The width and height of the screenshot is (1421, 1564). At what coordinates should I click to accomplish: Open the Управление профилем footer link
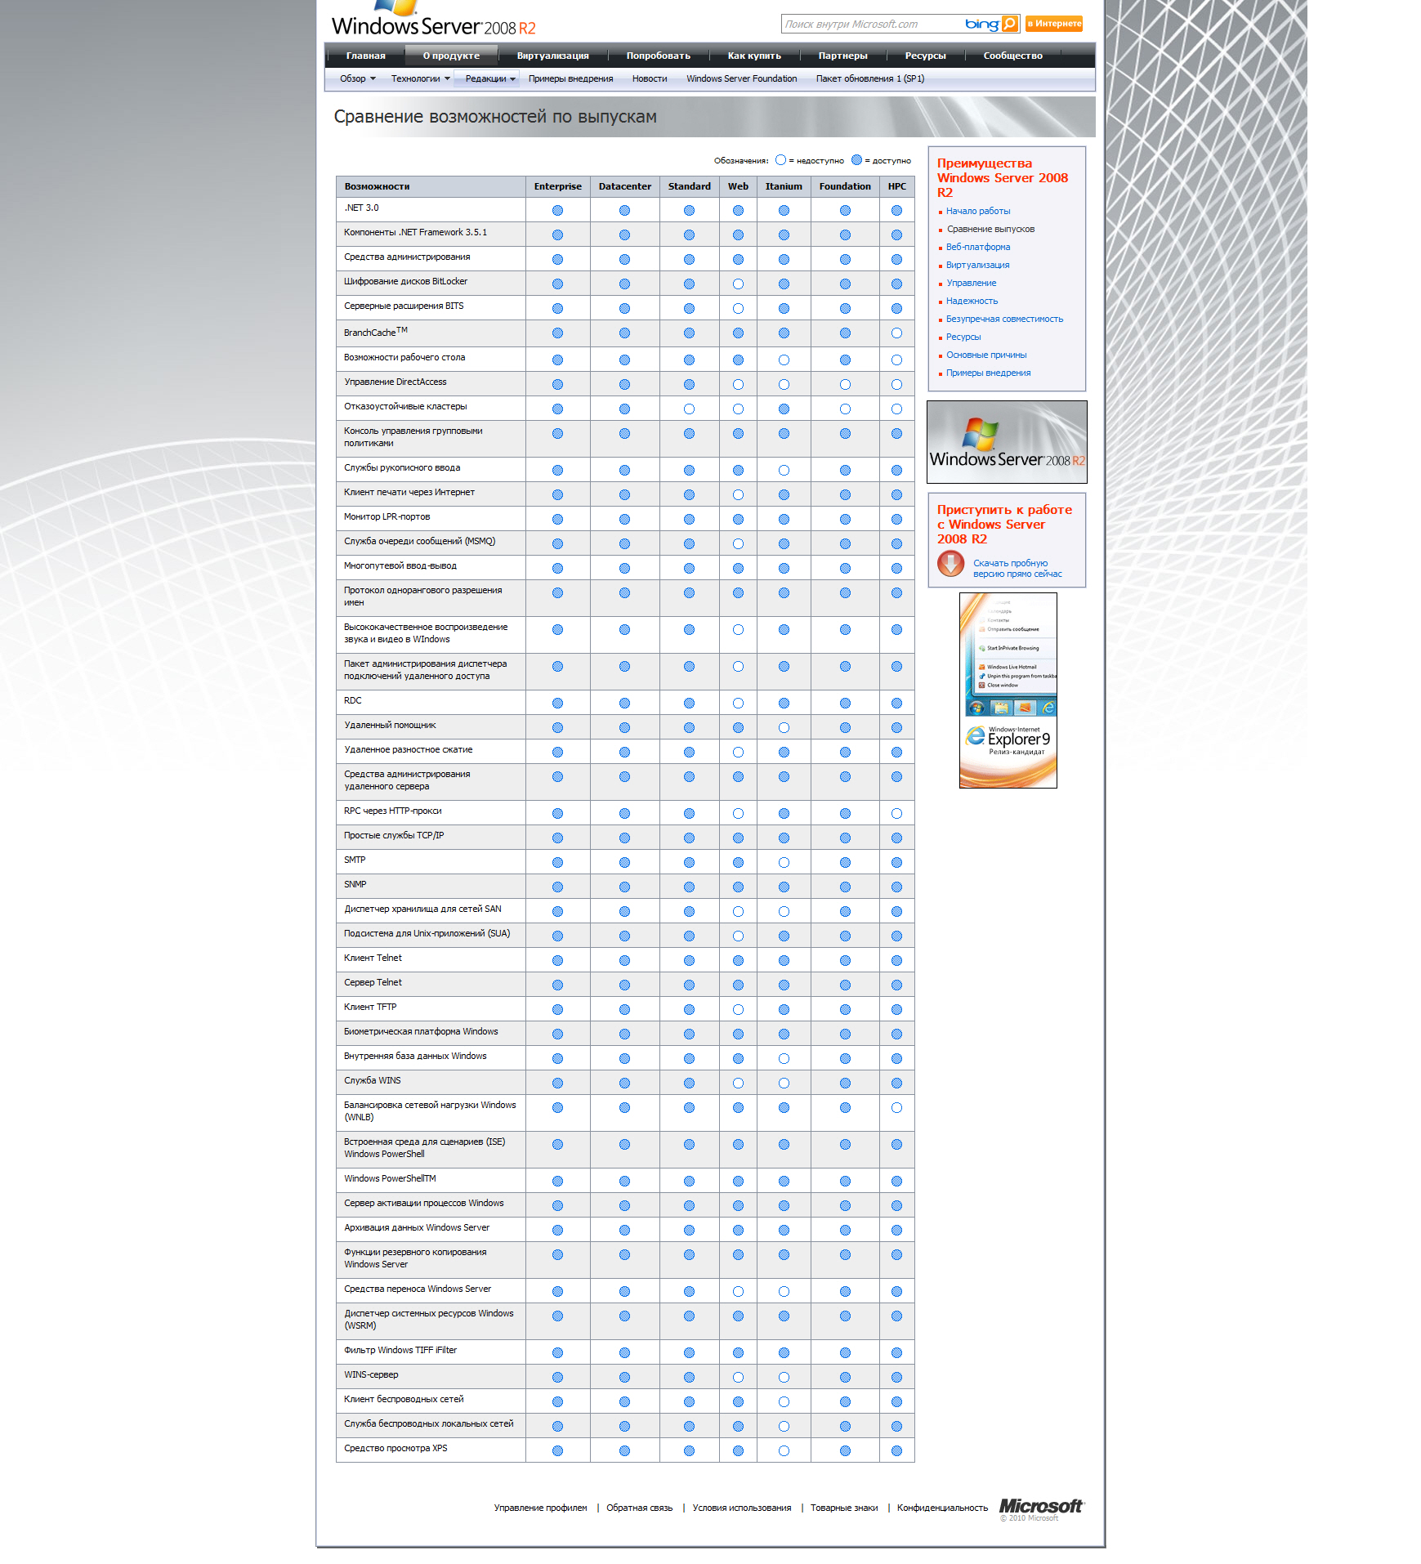click(x=540, y=1508)
